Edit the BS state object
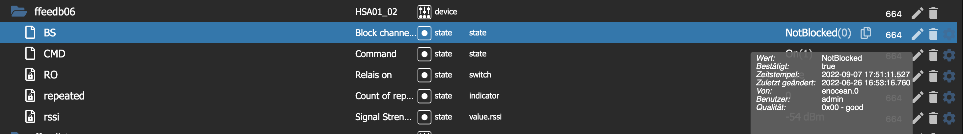The image size is (963, 134). [917, 34]
